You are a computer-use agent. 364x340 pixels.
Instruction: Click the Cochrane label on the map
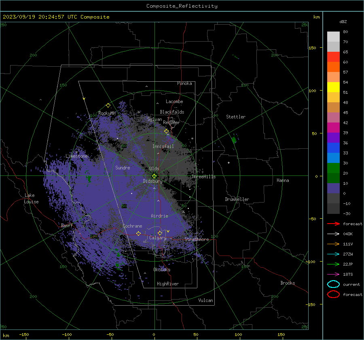[132, 226]
